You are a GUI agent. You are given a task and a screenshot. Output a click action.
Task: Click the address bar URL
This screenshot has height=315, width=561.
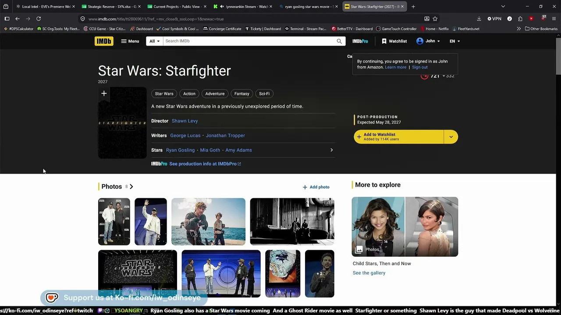pyautogui.click(x=156, y=19)
